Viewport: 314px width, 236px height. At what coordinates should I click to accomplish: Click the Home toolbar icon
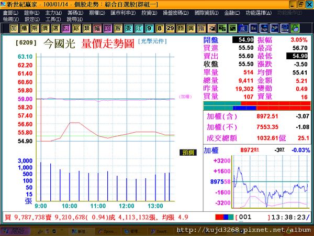285,28
